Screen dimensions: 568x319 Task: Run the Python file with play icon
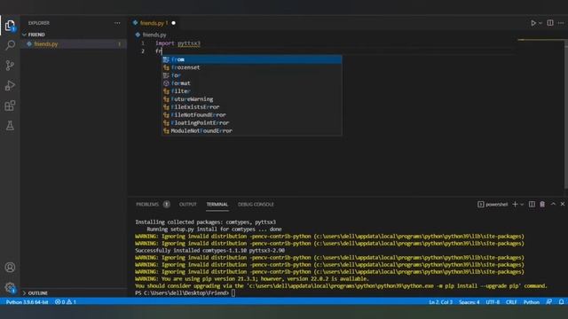tap(533, 23)
